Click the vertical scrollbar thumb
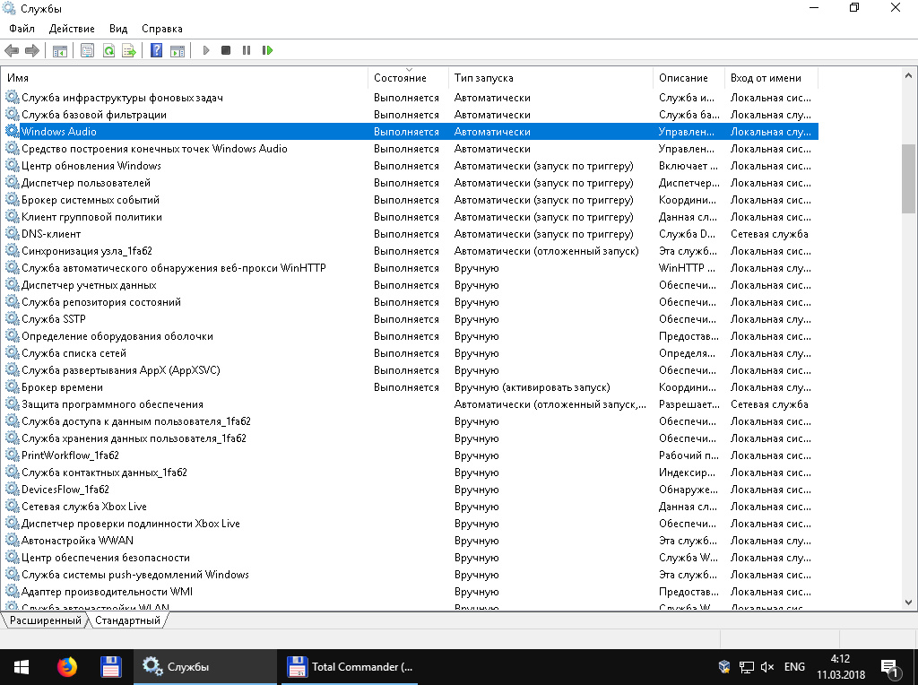Screen dimensions: 918x685 point(908,178)
